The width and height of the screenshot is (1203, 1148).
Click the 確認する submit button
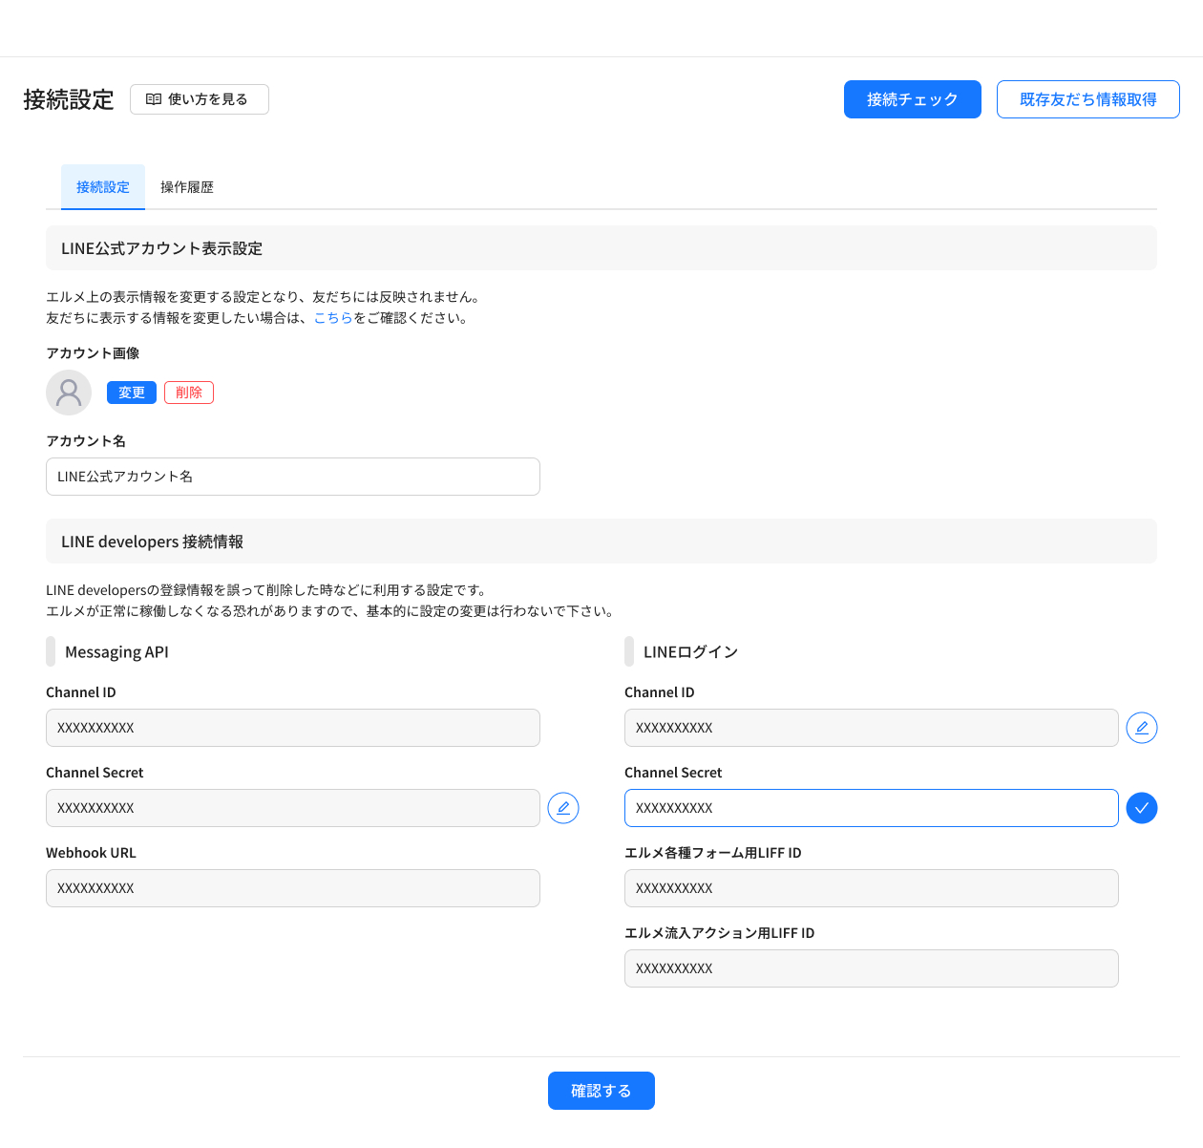click(x=601, y=1091)
